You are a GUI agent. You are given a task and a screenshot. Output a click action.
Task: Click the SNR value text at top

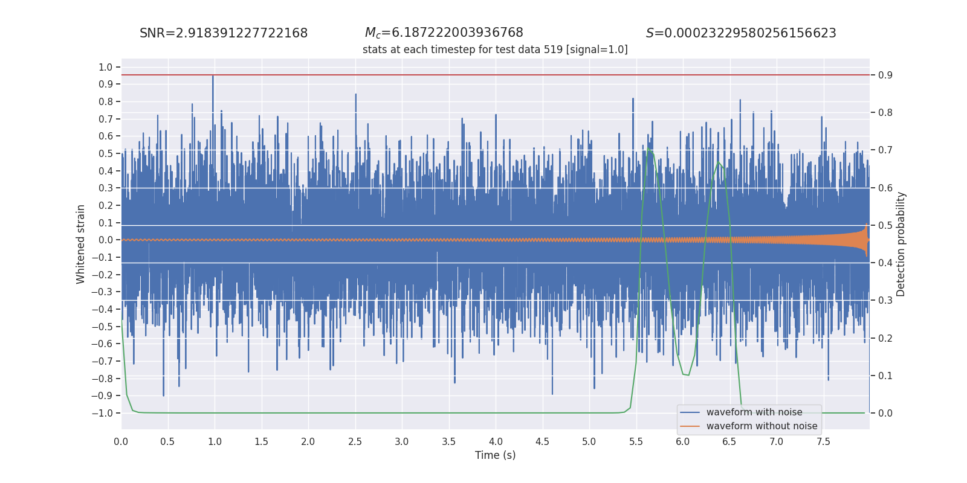(224, 33)
